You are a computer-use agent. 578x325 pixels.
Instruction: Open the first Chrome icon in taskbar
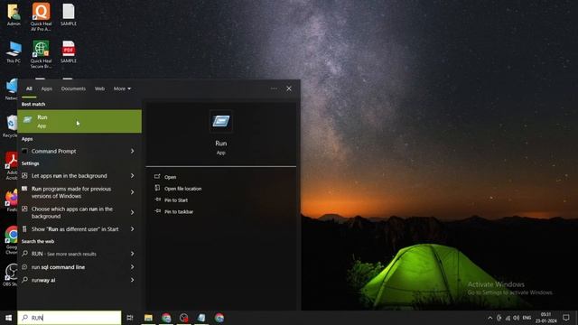(x=166, y=318)
